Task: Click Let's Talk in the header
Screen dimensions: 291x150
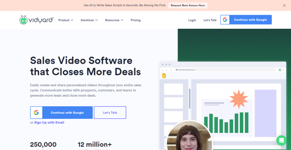Action: (210, 20)
